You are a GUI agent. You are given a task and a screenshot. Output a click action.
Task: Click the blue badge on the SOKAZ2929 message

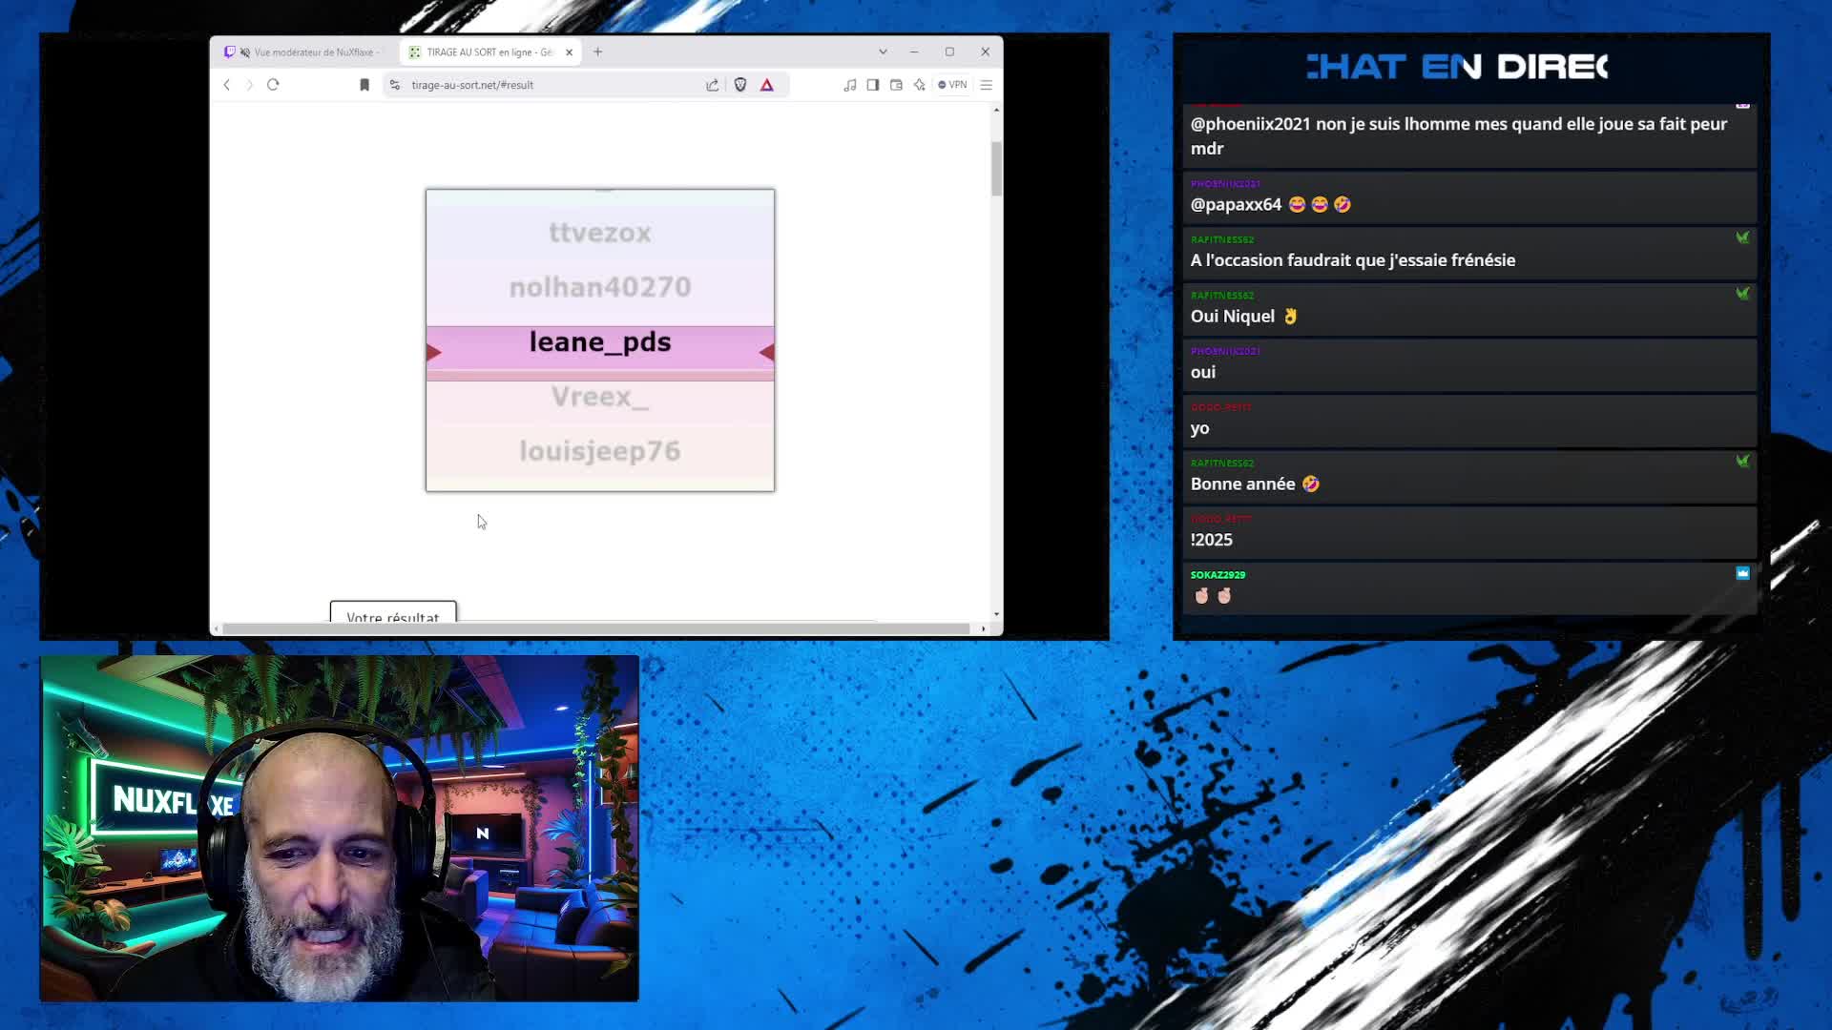pyautogui.click(x=1742, y=573)
